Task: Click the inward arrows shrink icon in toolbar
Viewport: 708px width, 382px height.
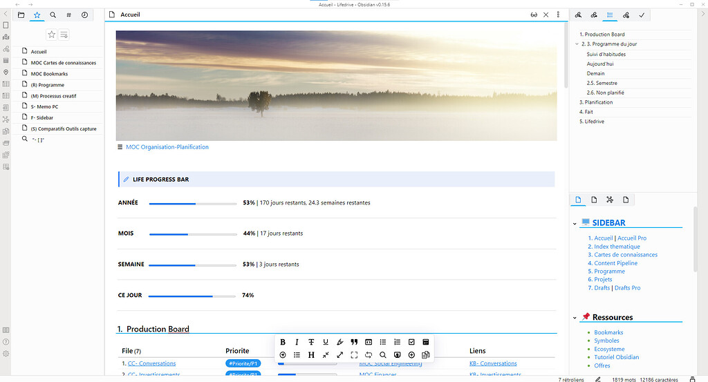Action: tap(326, 355)
